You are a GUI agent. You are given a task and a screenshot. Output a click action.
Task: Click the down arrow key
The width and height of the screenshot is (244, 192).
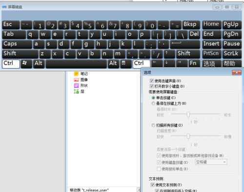click(x=169, y=64)
